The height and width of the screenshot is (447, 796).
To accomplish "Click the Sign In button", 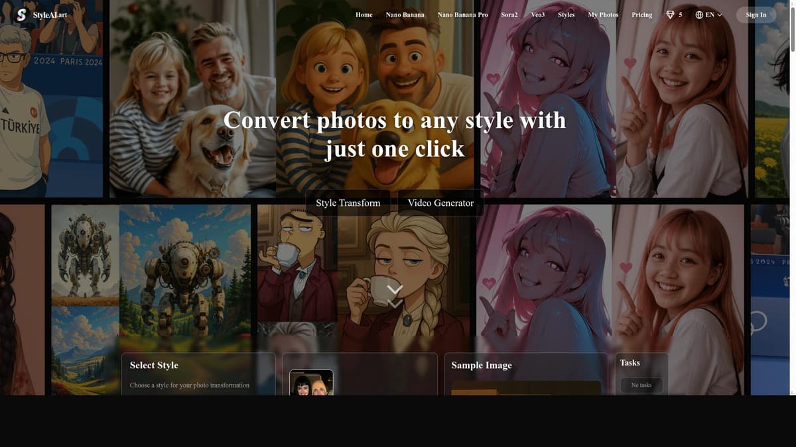I will 756,14.
